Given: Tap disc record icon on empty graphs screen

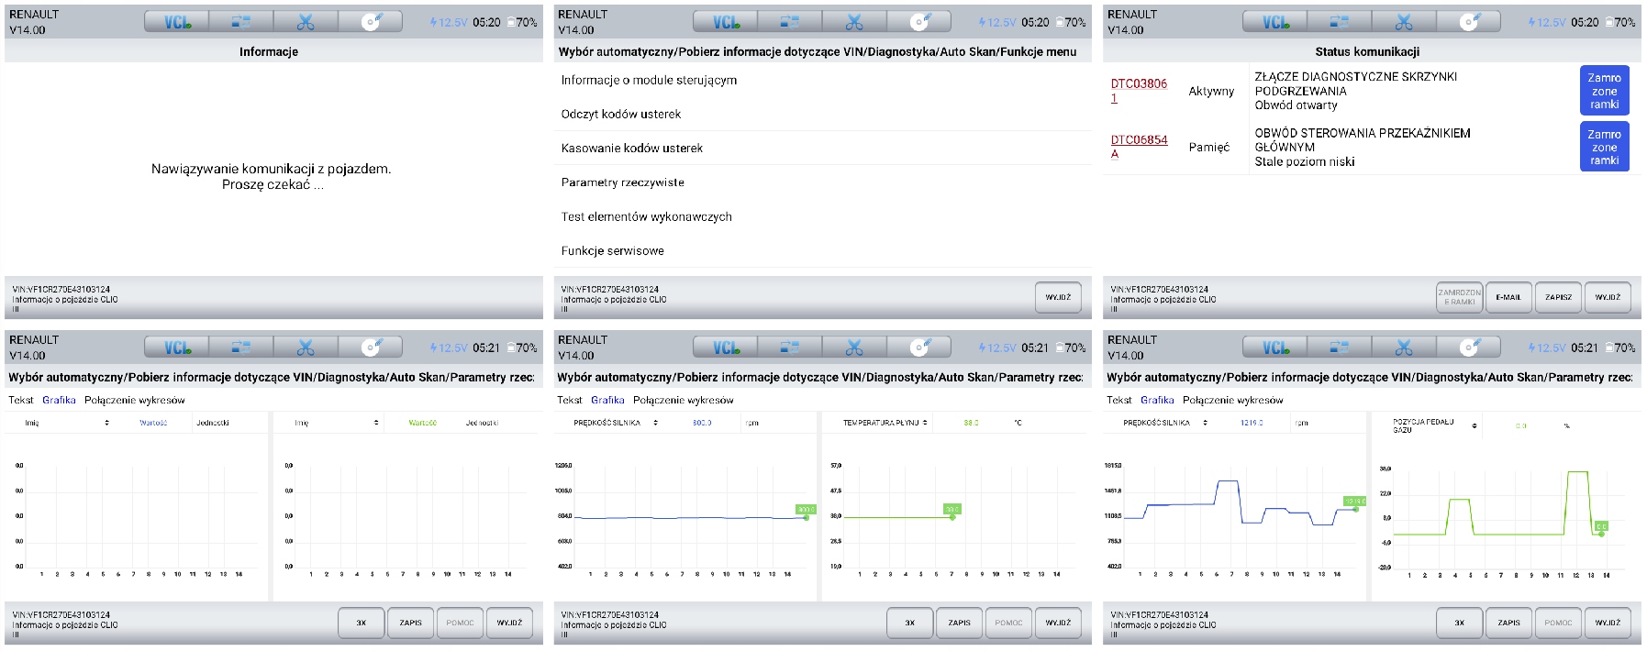Looking at the screenshot, I should tap(371, 348).
